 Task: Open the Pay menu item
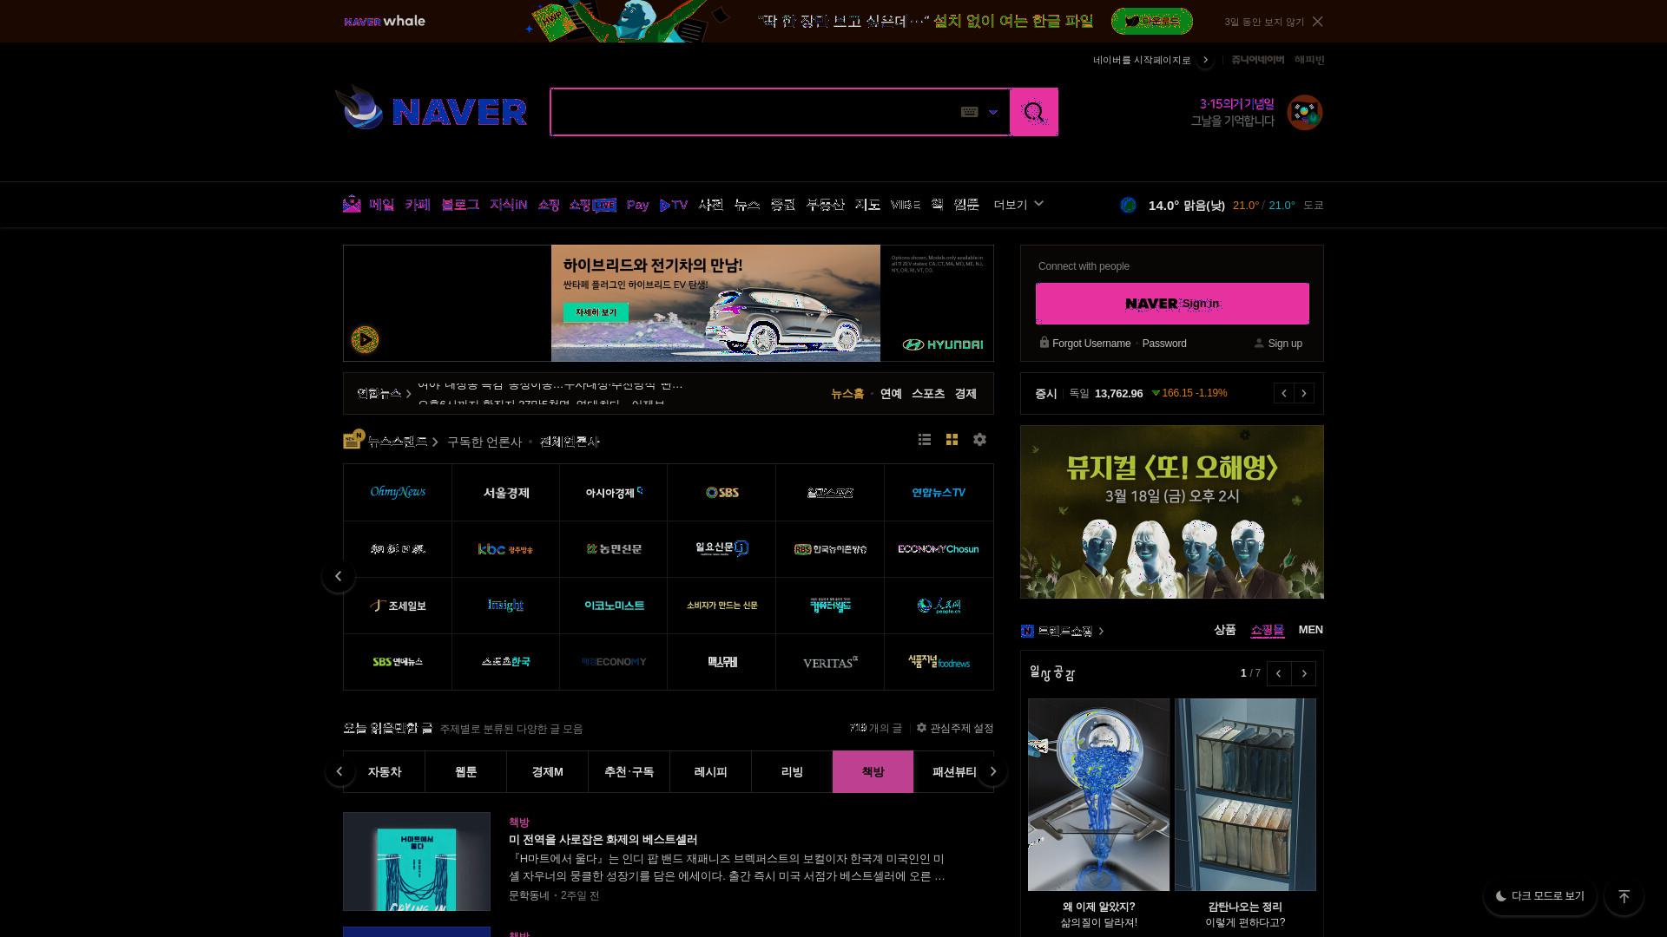click(x=637, y=205)
